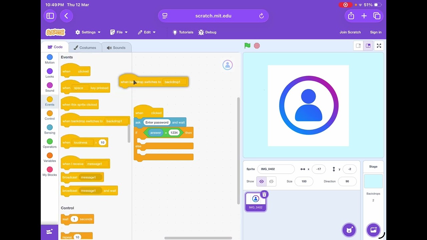427x240 pixels.
Task: Open the Safari share sheet
Action: pos(351,16)
